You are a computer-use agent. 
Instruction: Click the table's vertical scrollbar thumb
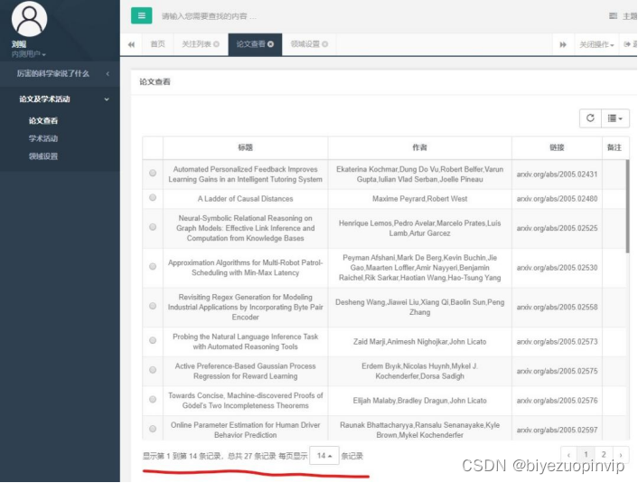pyautogui.click(x=627, y=206)
